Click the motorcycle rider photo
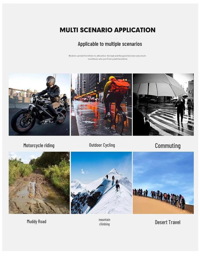 pos(39,105)
